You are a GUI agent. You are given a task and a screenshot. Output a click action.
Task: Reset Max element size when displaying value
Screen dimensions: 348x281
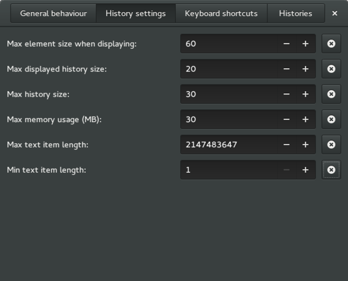click(x=331, y=44)
